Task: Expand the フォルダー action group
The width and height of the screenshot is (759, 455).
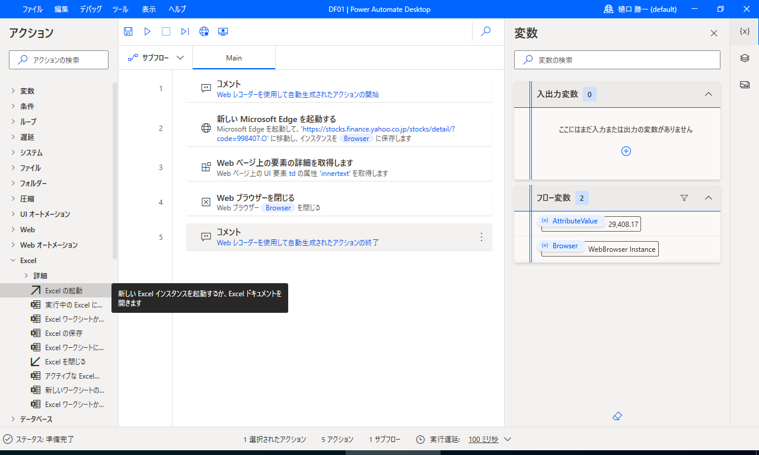Action: pyautogui.click(x=13, y=183)
